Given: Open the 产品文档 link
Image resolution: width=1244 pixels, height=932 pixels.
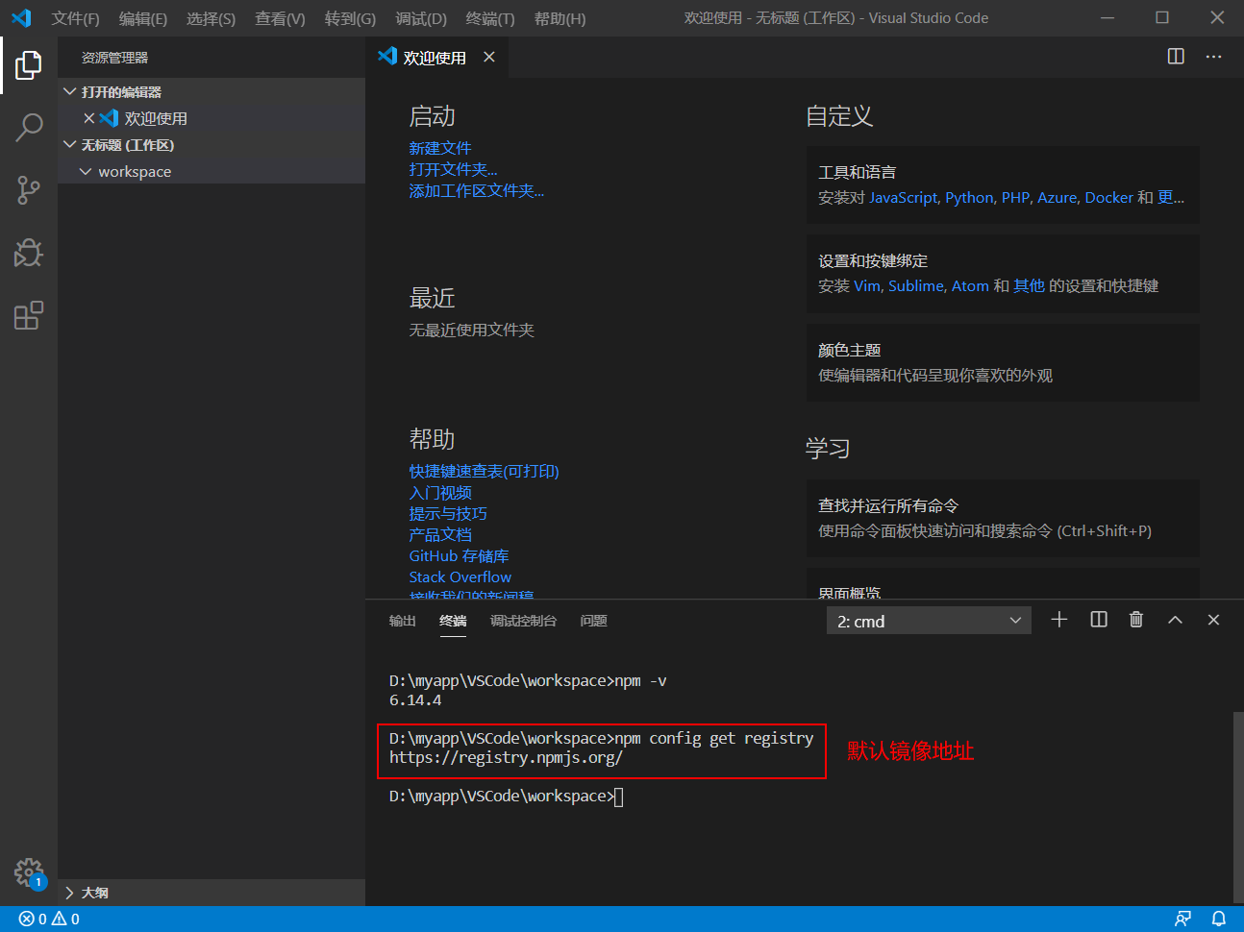Looking at the screenshot, I should [440, 534].
